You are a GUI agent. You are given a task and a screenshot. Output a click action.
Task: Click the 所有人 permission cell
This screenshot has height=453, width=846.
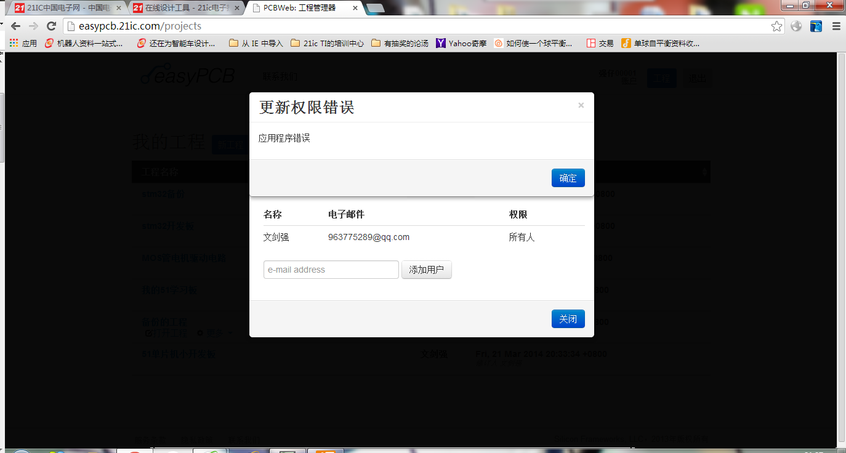point(522,237)
